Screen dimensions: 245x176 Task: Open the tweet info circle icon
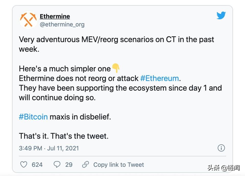coord(221,148)
